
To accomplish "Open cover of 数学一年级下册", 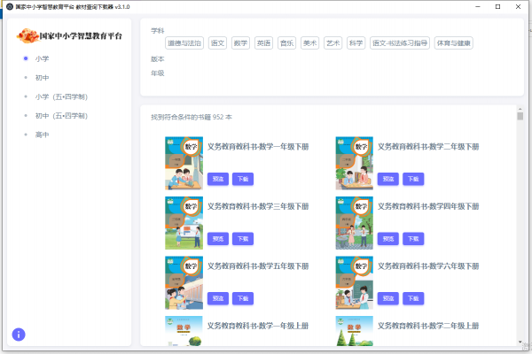I will 184,163.
